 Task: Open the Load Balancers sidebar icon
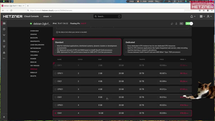[x=4, y=35]
